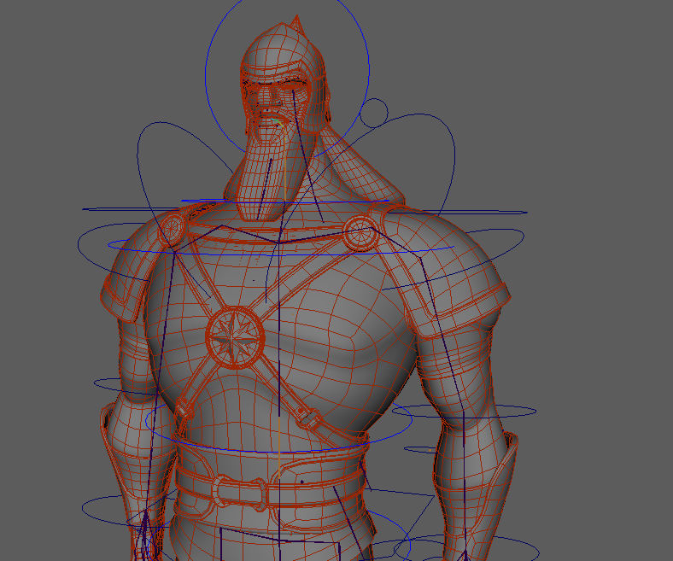Click the round strap medallion on screen-left shoulder
Viewport: 673px width, 561px height.
point(173,229)
